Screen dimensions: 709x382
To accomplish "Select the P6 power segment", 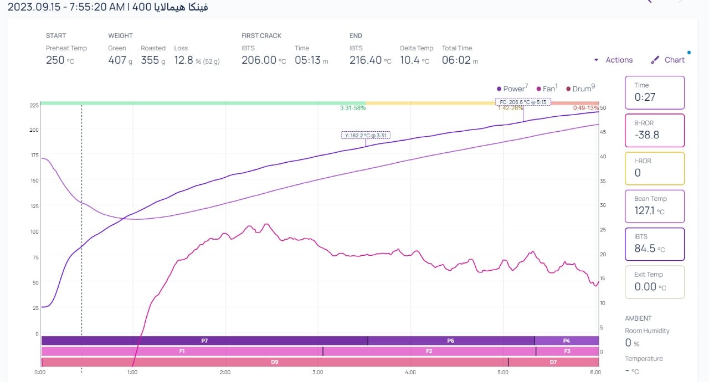I will click(x=450, y=340).
